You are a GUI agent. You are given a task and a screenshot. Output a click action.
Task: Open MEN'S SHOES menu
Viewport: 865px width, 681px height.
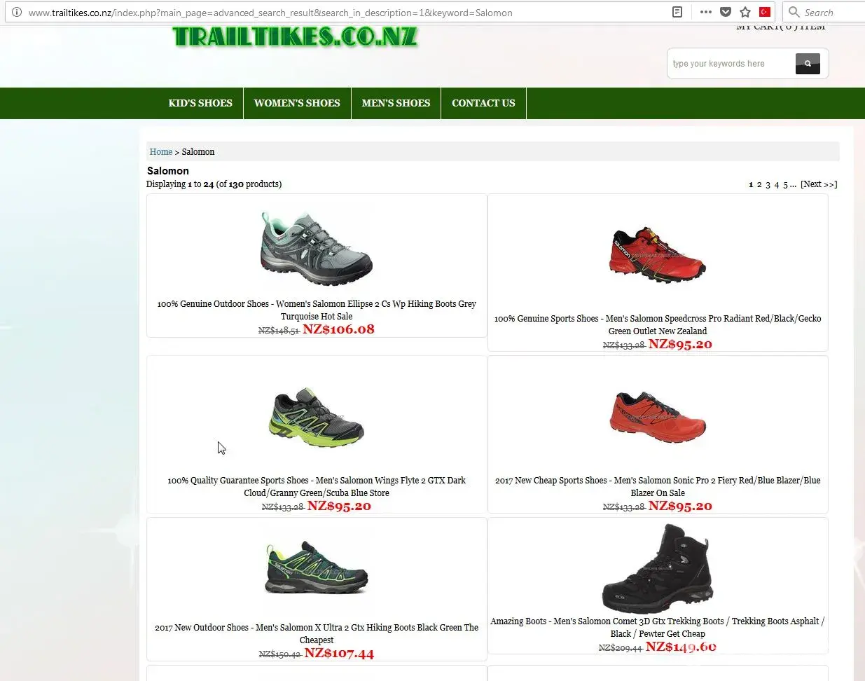396,103
